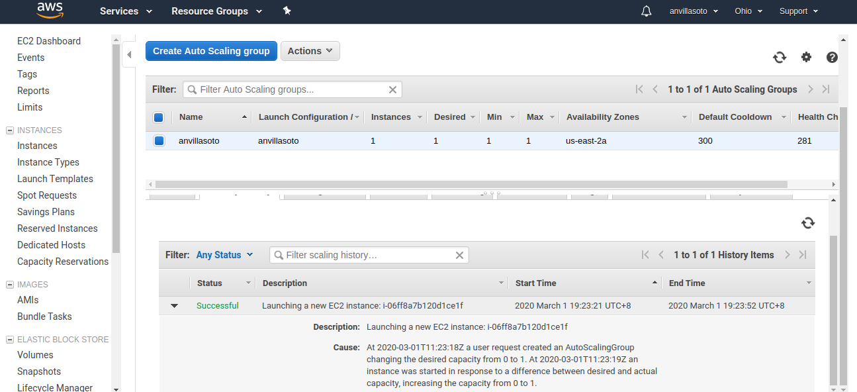The width and height of the screenshot is (857, 392).
Task: Open EC2 Dashboard in sidebar
Action: point(49,41)
